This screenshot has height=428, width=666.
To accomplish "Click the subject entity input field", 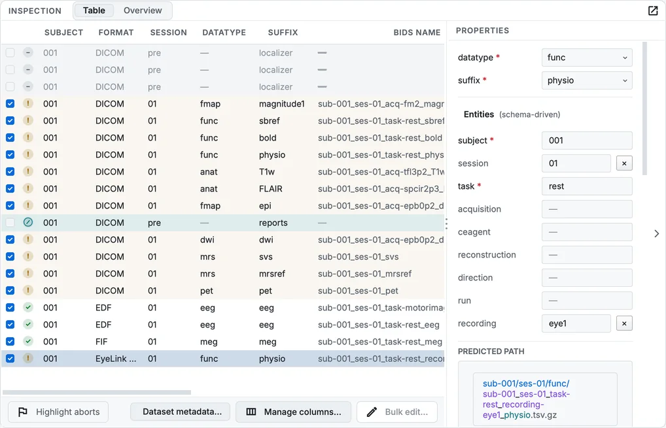I will [x=587, y=140].
